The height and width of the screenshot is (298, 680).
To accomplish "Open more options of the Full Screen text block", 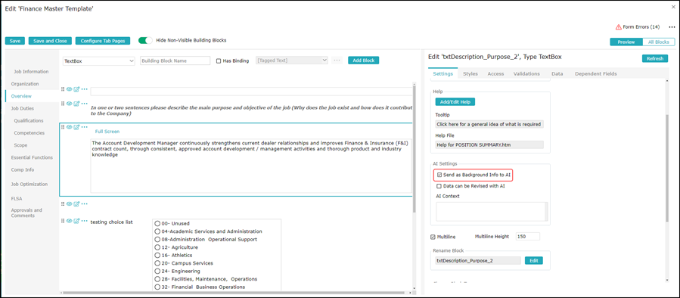I will point(85,126).
